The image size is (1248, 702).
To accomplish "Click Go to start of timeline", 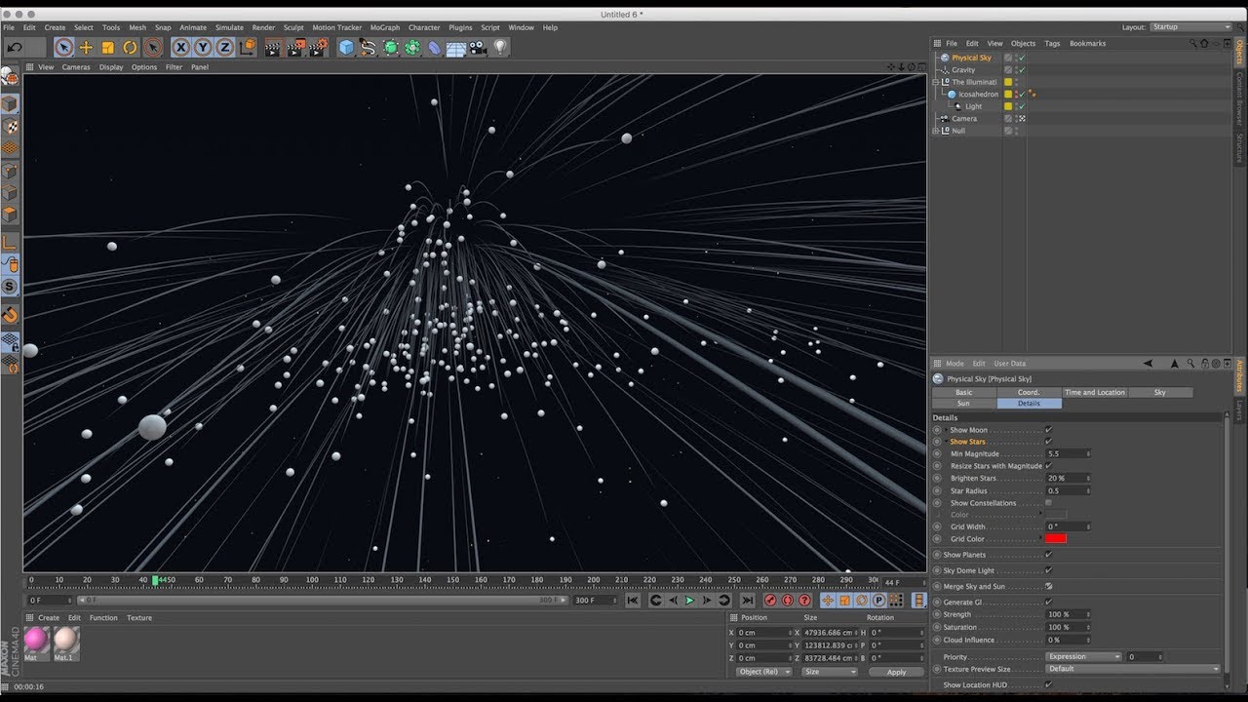I will tap(633, 601).
